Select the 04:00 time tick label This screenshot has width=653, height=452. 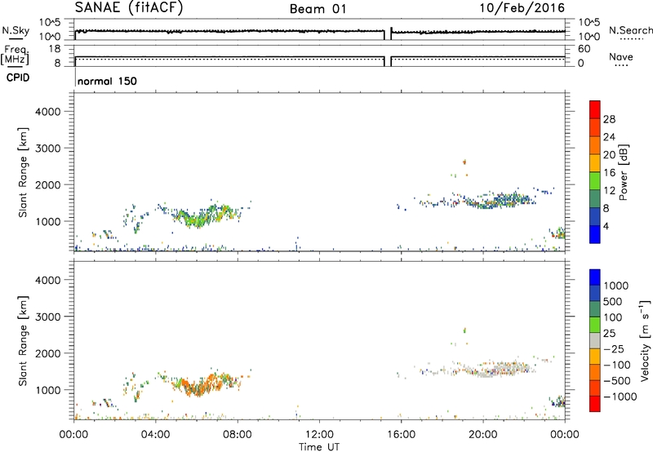tap(155, 435)
